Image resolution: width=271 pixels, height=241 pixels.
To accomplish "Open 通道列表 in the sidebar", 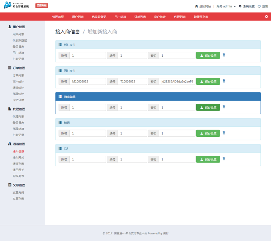I will tap(18, 163).
